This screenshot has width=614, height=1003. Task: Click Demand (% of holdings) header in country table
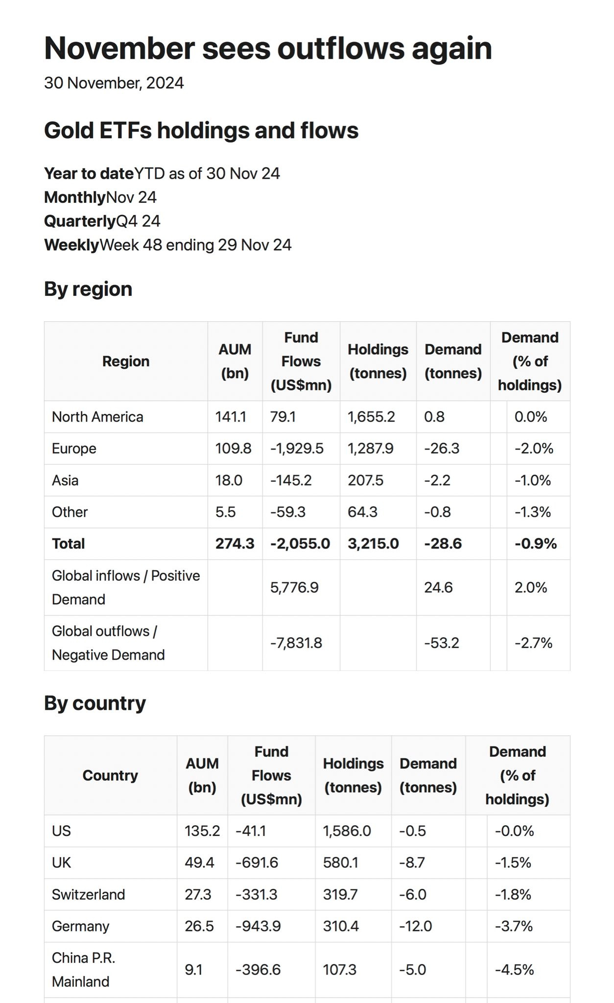[517, 775]
